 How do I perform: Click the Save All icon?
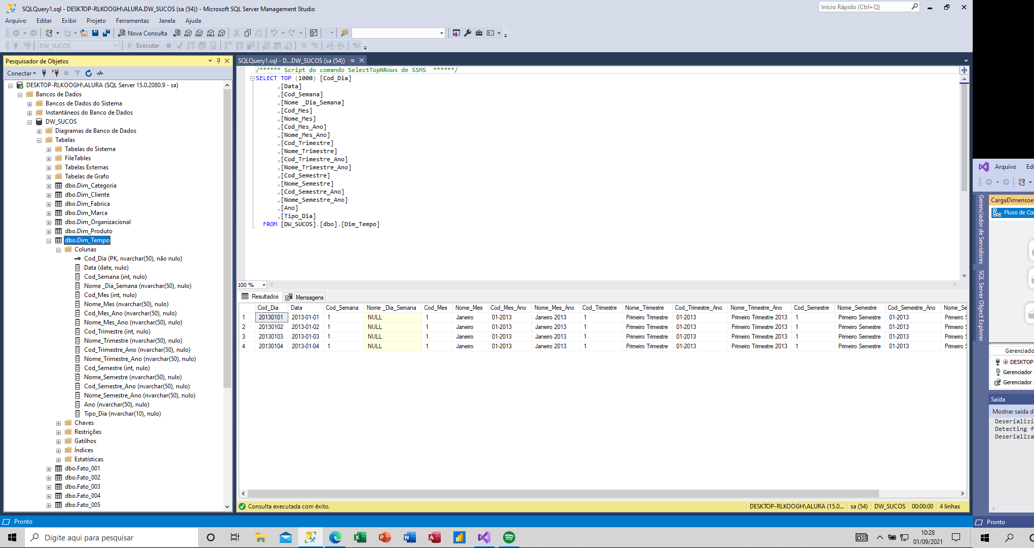[106, 33]
